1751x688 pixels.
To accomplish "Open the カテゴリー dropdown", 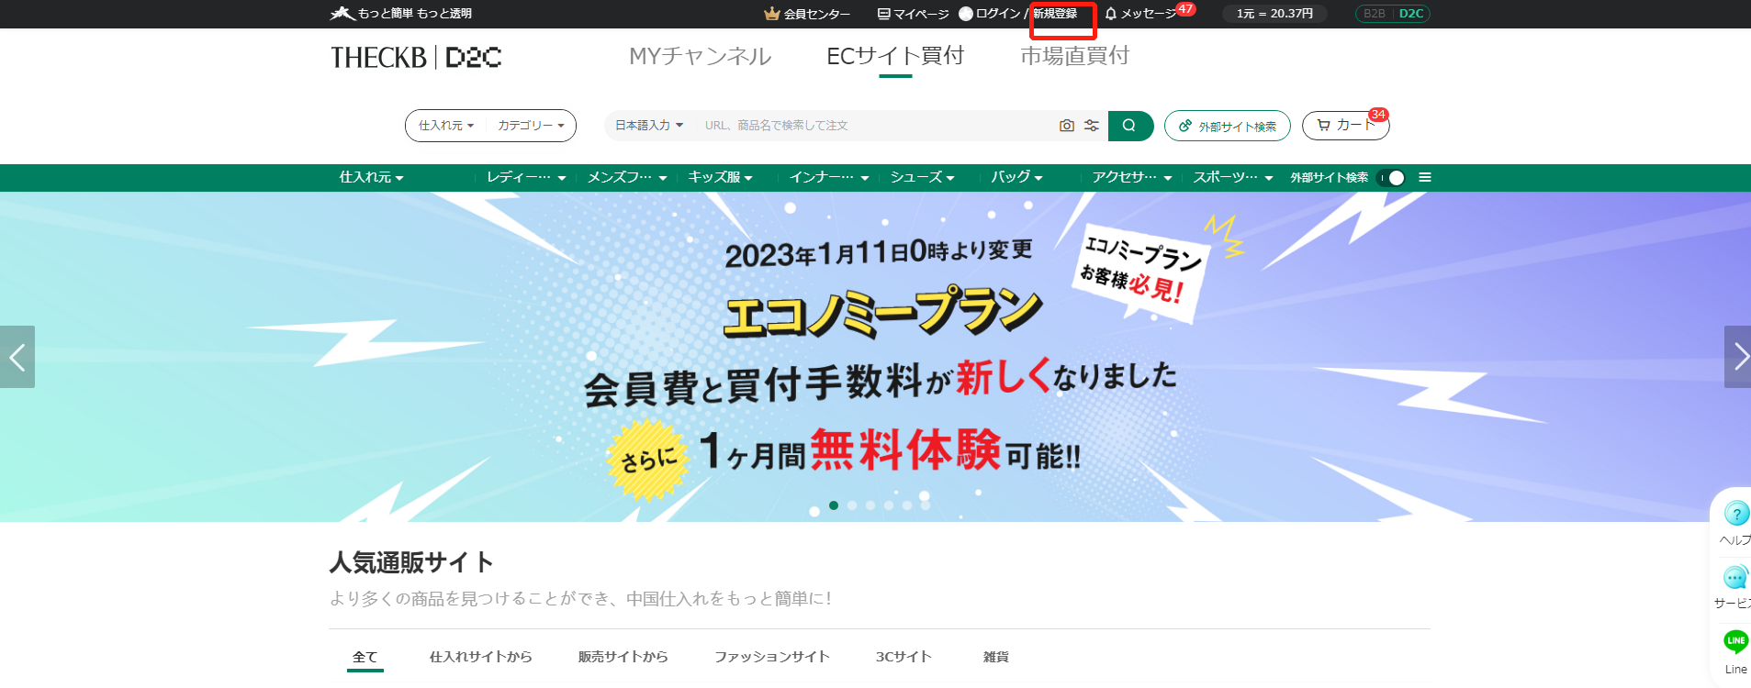I will [531, 126].
